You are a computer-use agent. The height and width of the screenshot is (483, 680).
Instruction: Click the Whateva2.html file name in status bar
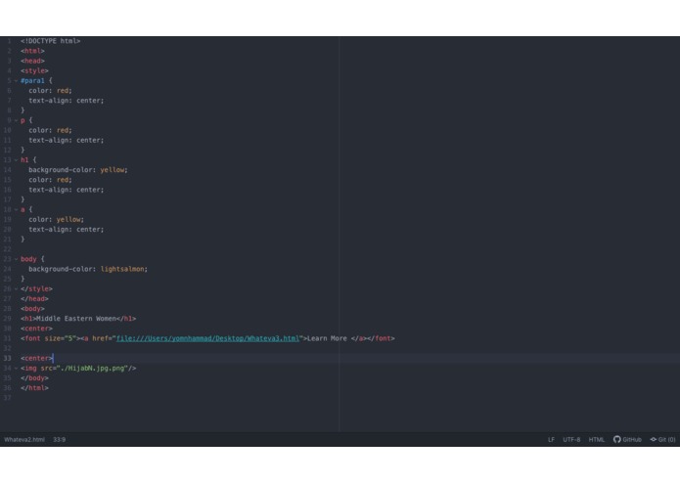click(24, 439)
